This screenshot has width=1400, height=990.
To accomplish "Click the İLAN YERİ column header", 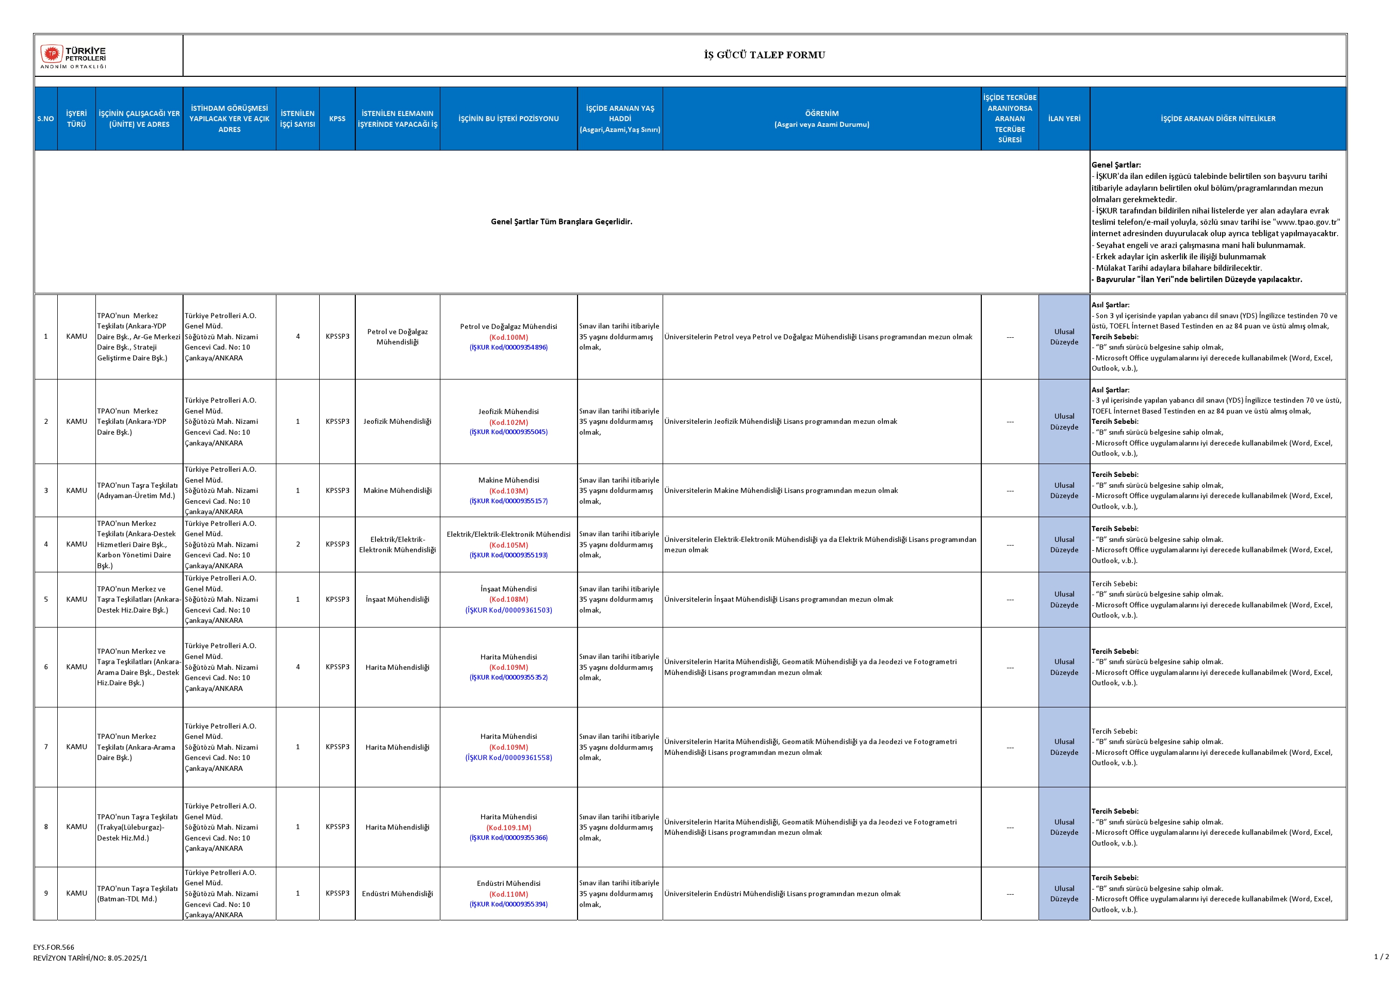I will coord(1064,119).
